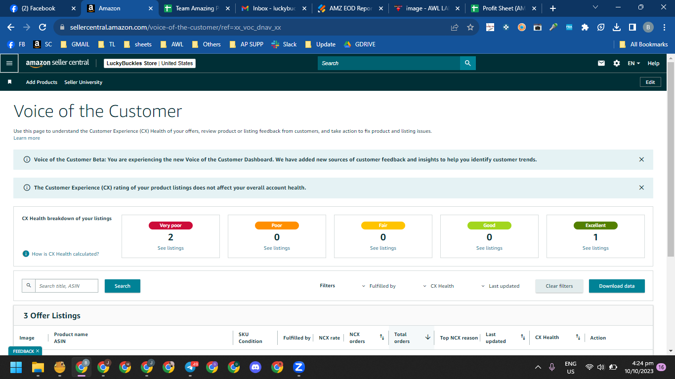
Task: Toggle the browser side panel icon
Action: [x=632, y=27]
